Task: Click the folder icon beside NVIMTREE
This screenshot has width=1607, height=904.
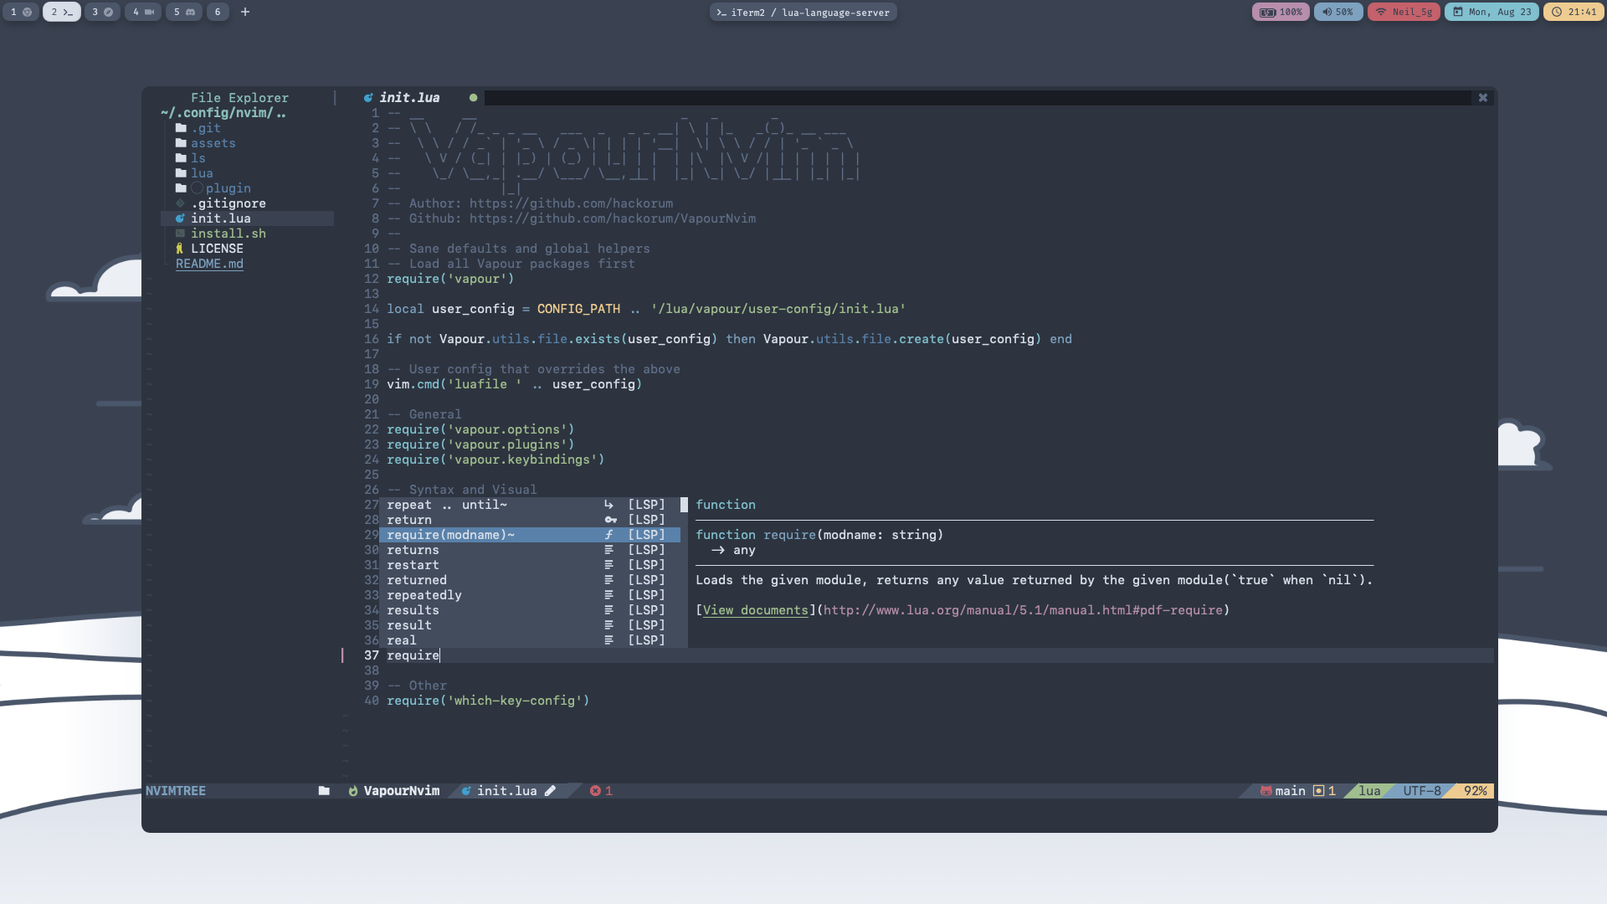Action: 324,791
